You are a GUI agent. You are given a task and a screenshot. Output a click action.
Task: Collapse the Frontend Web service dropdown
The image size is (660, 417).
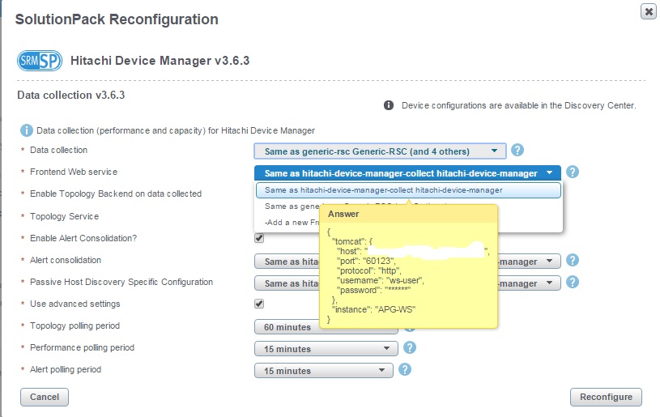coord(407,173)
